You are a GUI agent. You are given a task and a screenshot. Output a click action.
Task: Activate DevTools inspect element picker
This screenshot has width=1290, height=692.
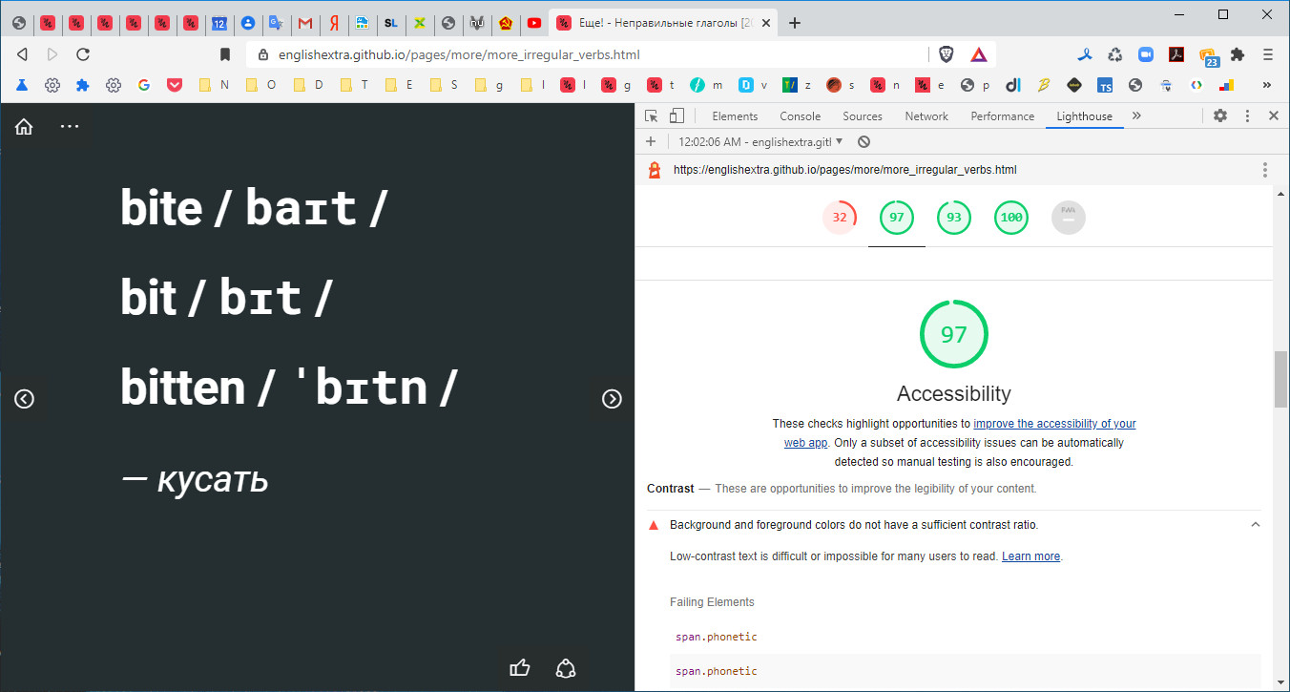pyautogui.click(x=652, y=115)
